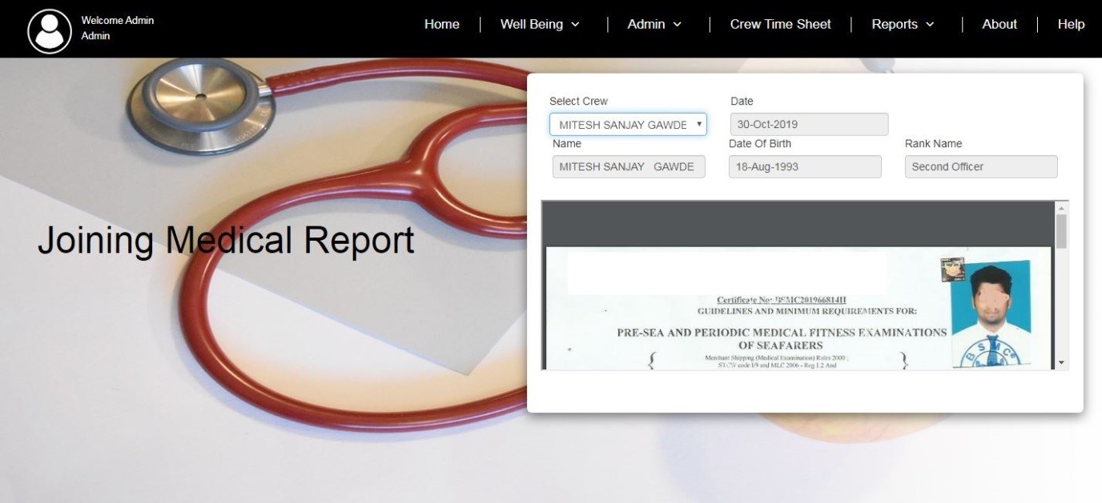This screenshot has width=1102, height=503.
Task: Click the document viewer scroll-up arrow
Action: pyautogui.click(x=1061, y=207)
